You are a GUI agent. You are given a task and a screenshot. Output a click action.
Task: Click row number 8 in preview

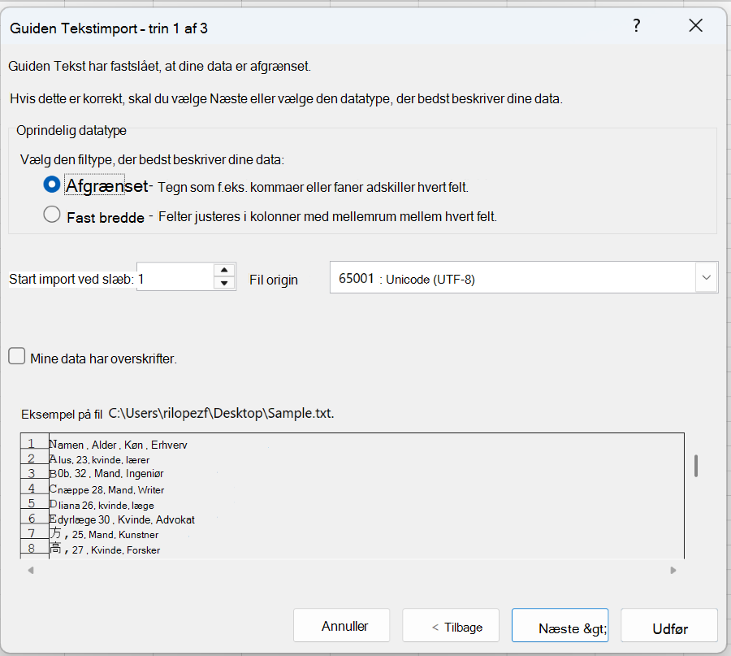(x=31, y=548)
